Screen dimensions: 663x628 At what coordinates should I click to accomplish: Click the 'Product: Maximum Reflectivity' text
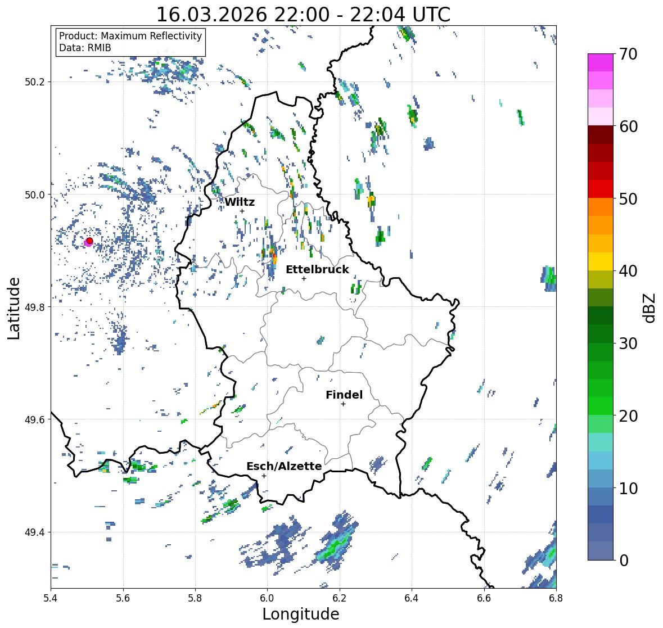coord(130,36)
